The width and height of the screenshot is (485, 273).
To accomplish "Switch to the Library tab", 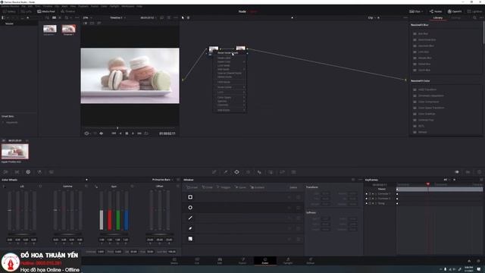I will [438, 18].
